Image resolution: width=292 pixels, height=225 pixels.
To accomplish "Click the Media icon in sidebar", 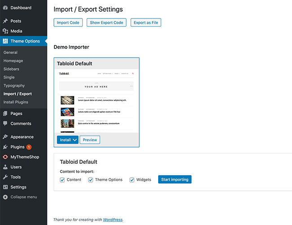I will click(5, 31).
